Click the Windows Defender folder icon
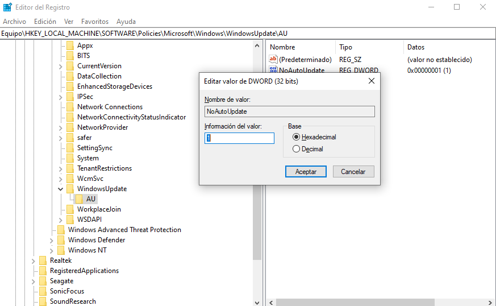496x306 pixels. point(61,240)
